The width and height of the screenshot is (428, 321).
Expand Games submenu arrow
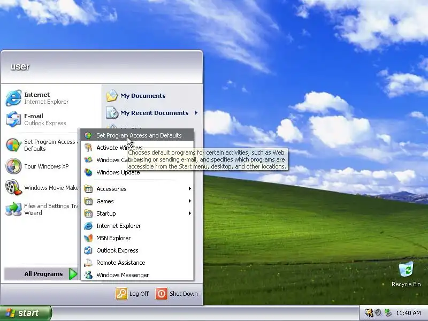pos(190,201)
